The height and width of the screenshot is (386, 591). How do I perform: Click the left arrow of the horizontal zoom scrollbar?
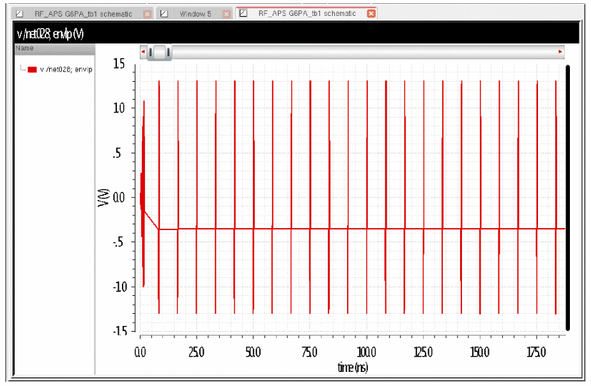[x=143, y=52]
